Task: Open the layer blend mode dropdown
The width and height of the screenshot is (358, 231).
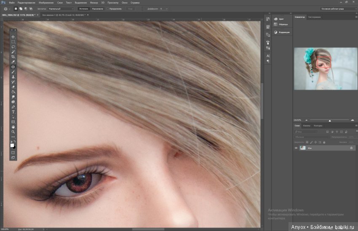Action: pyautogui.click(x=312, y=137)
